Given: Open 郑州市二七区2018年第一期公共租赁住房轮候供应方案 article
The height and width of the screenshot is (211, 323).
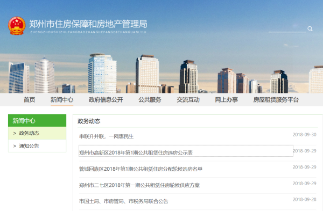Looking at the screenshot, I should (x=139, y=185).
